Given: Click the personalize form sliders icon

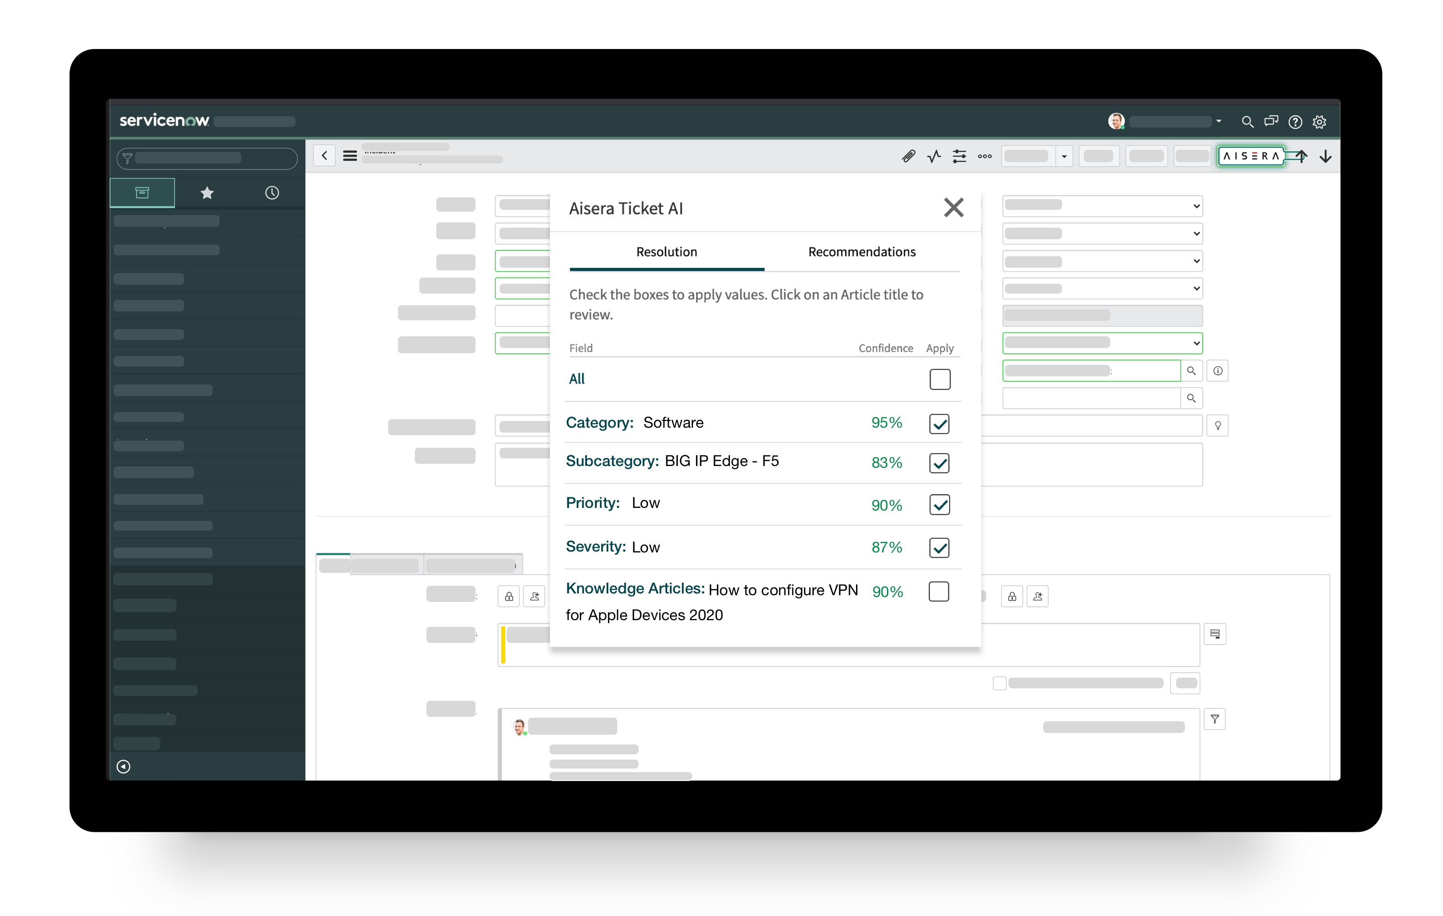Looking at the screenshot, I should pyautogui.click(x=959, y=156).
